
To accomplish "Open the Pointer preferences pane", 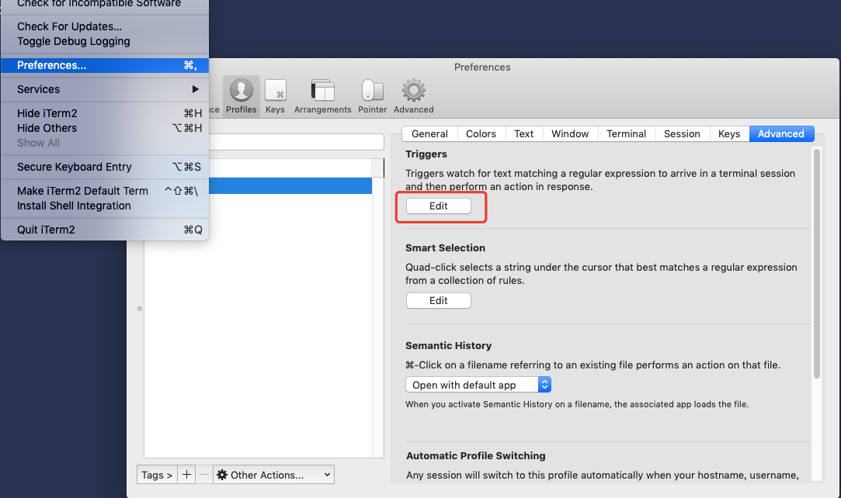I will (x=372, y=96).
